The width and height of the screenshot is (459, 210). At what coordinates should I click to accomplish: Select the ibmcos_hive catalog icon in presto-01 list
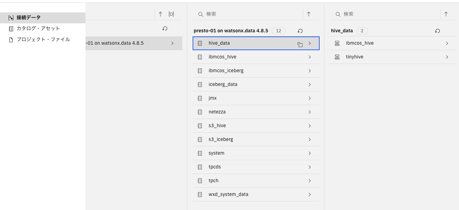(200, 57)
